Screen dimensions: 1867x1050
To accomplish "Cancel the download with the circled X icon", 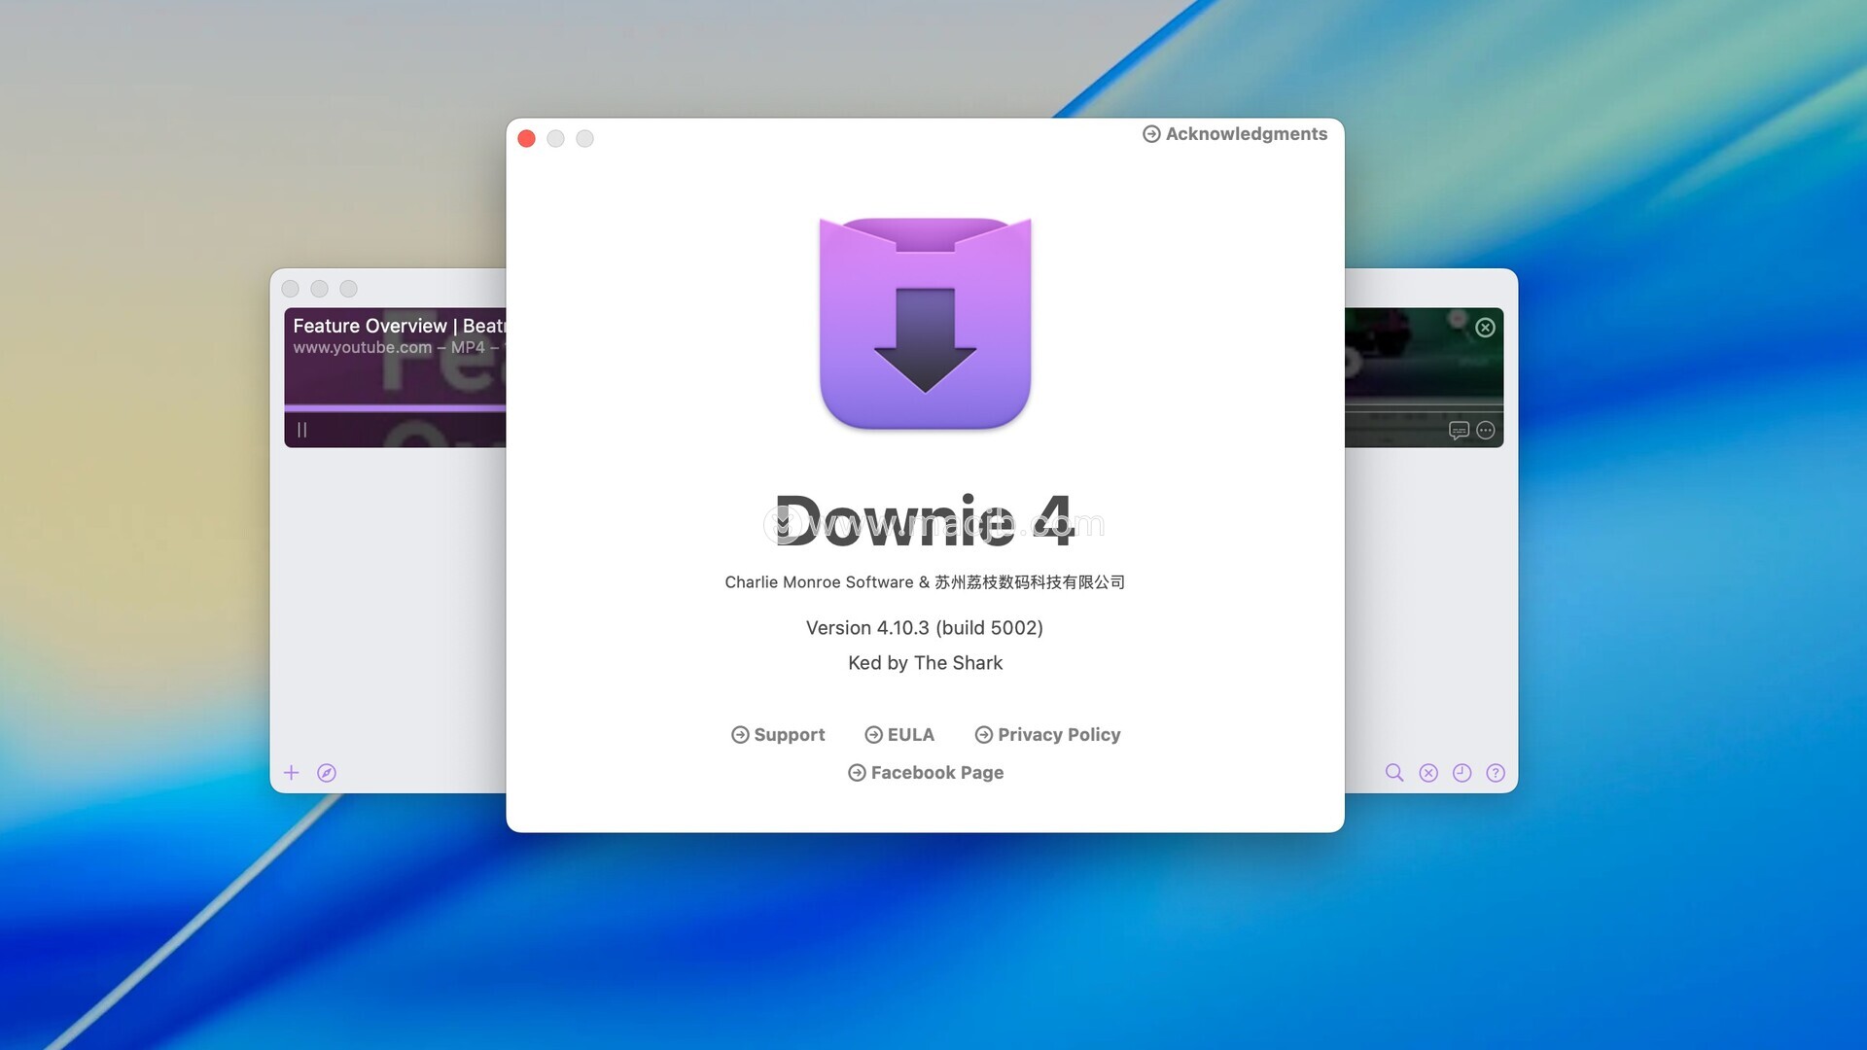I will [x=1486, y=328].
